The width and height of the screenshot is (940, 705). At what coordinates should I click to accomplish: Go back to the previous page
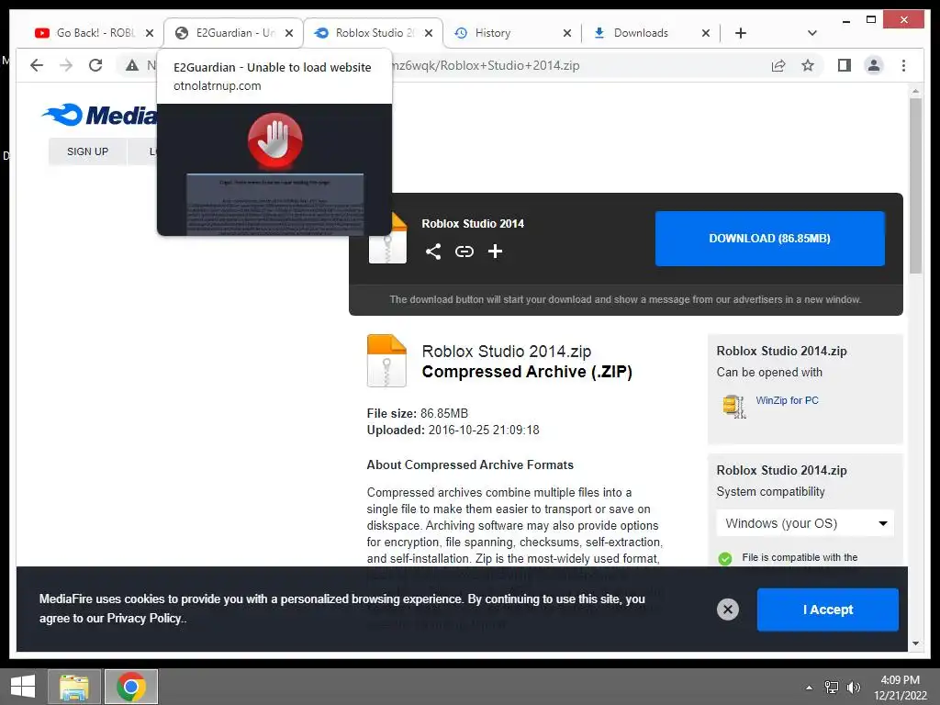click(x=37, y=65)
